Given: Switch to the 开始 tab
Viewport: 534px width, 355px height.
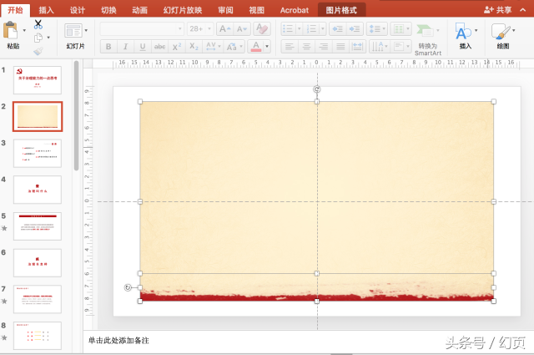Looking at the screenshot, I should tap(15, 10).
